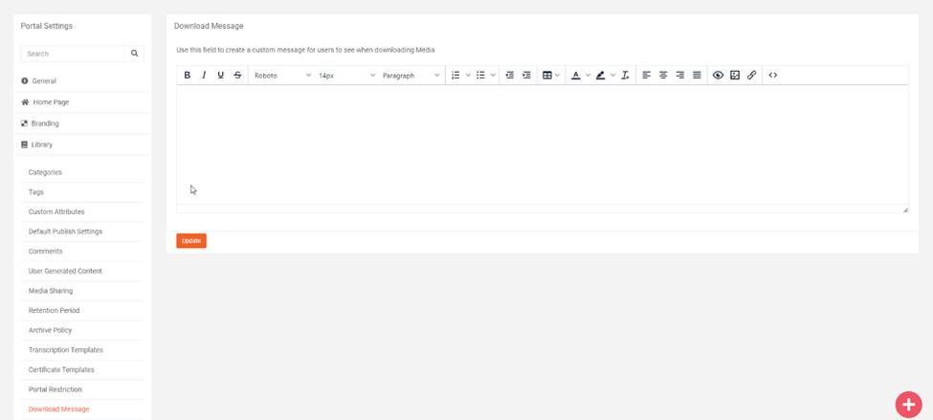This screenshot has width=933, height=420.
Task: Insert a table using table icon
Action: pos(547,76)
